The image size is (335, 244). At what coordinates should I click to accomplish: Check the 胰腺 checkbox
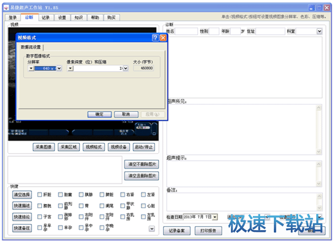[x=81, y=194]
